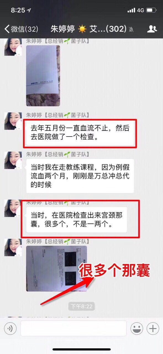Select the 去年五月份一直血流不止 message bubble
The height and width of the screenshot is (354, 163).
click(x=80, y=133)
